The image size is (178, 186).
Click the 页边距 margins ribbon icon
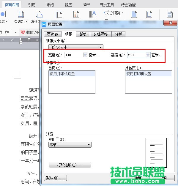point(21,14)
